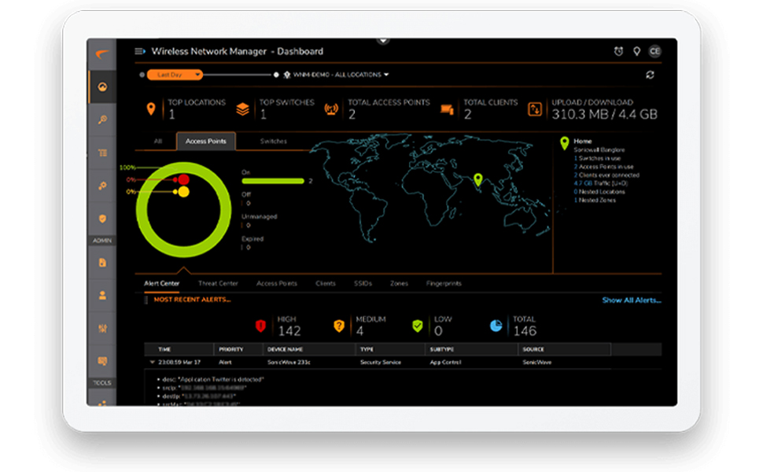Click the refresh dashboard icon
The width and height of the screenshot is (763, 472).
(650, 75)
